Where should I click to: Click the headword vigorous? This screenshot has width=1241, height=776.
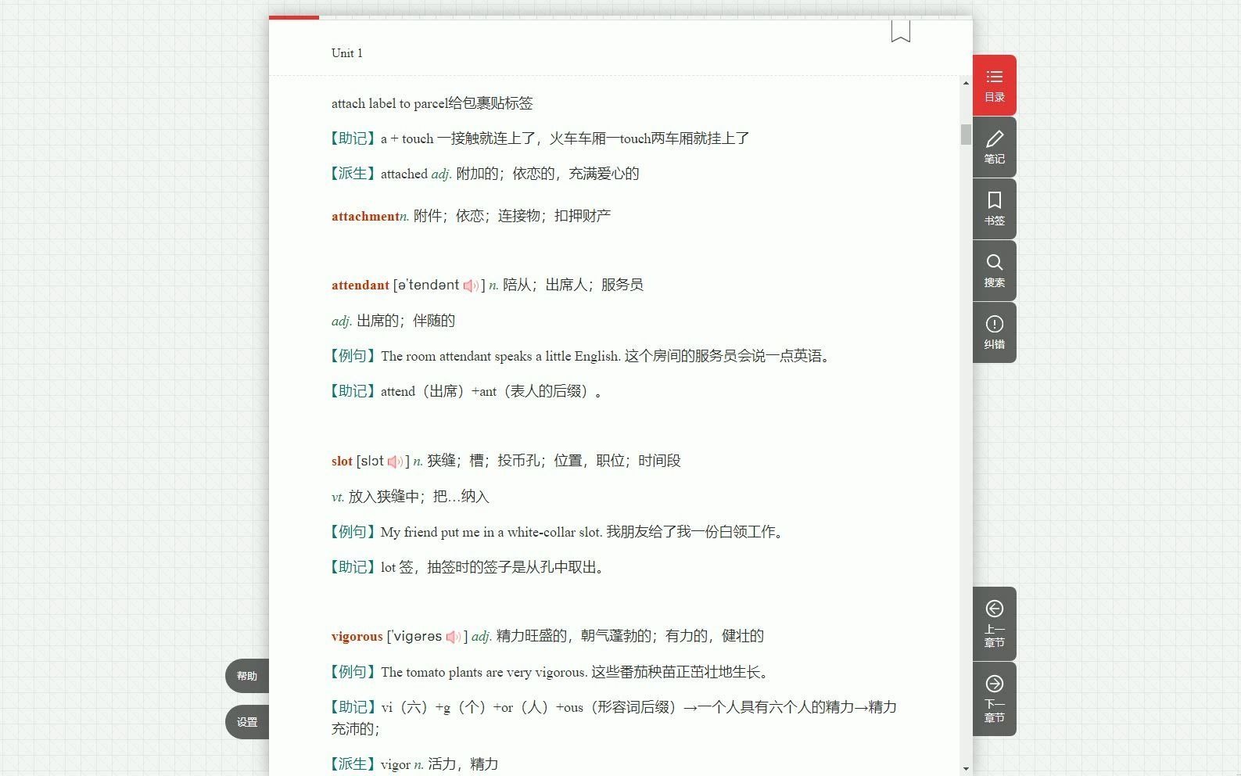click(357, 637)
